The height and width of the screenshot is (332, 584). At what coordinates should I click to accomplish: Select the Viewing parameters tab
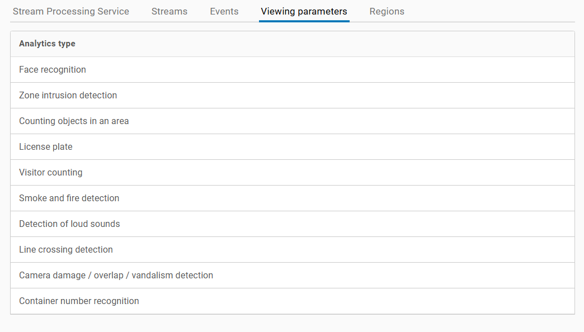[x=304, y=11]
